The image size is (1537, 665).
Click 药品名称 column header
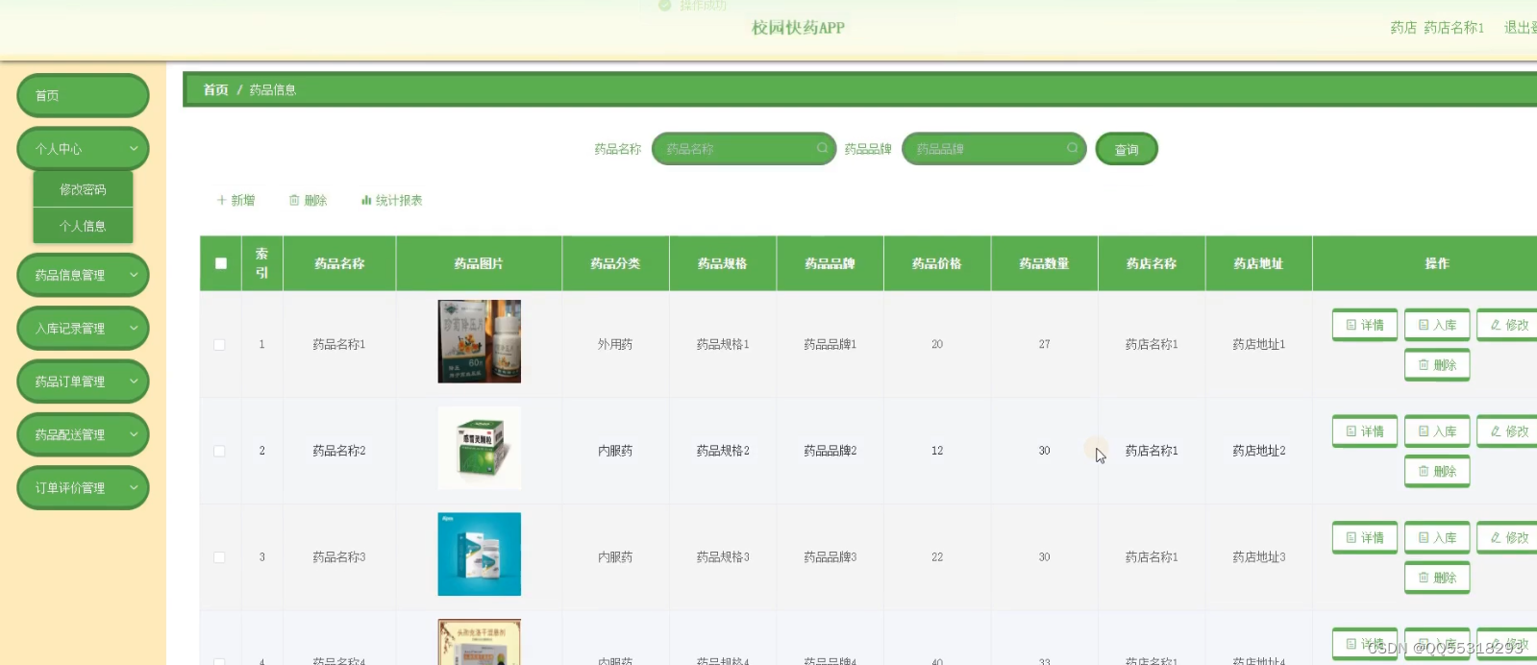click(x=339, y=263)
